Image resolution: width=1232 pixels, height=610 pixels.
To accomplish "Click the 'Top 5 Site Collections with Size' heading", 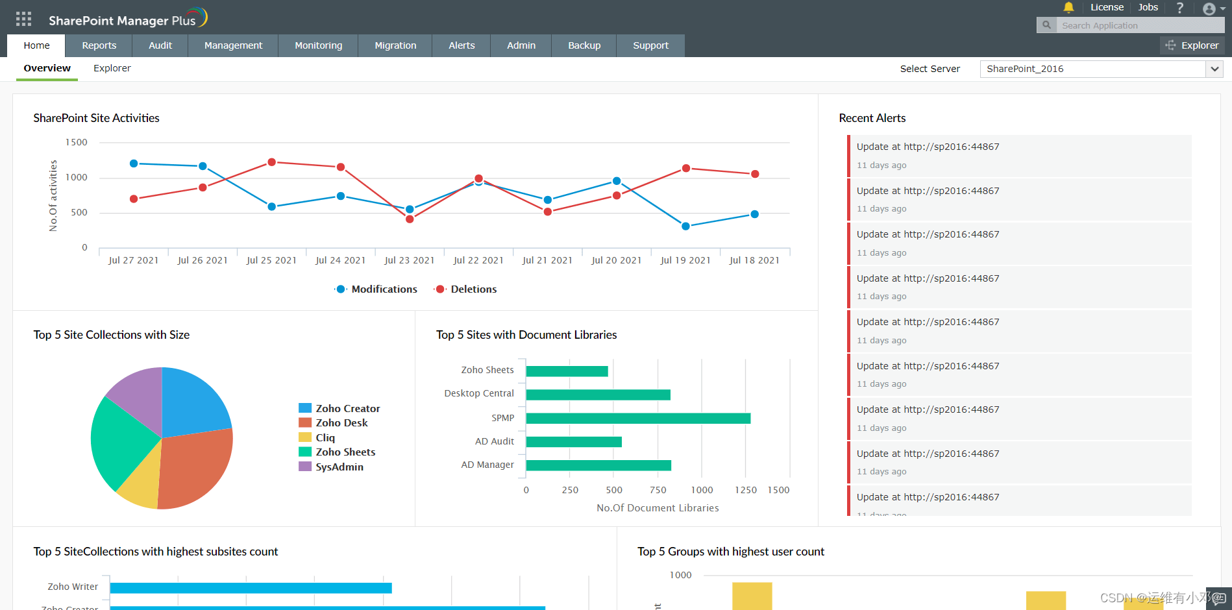I will tap(112, 335).
